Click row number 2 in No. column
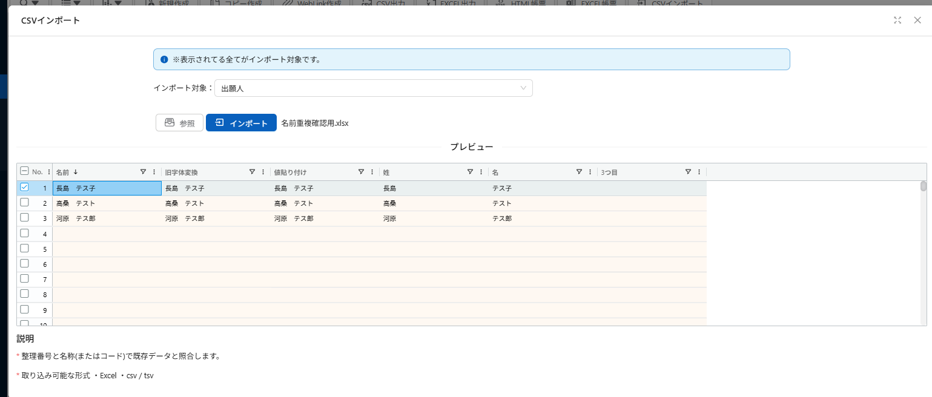Viewport: 932px width, 397px height. (45, 203)
